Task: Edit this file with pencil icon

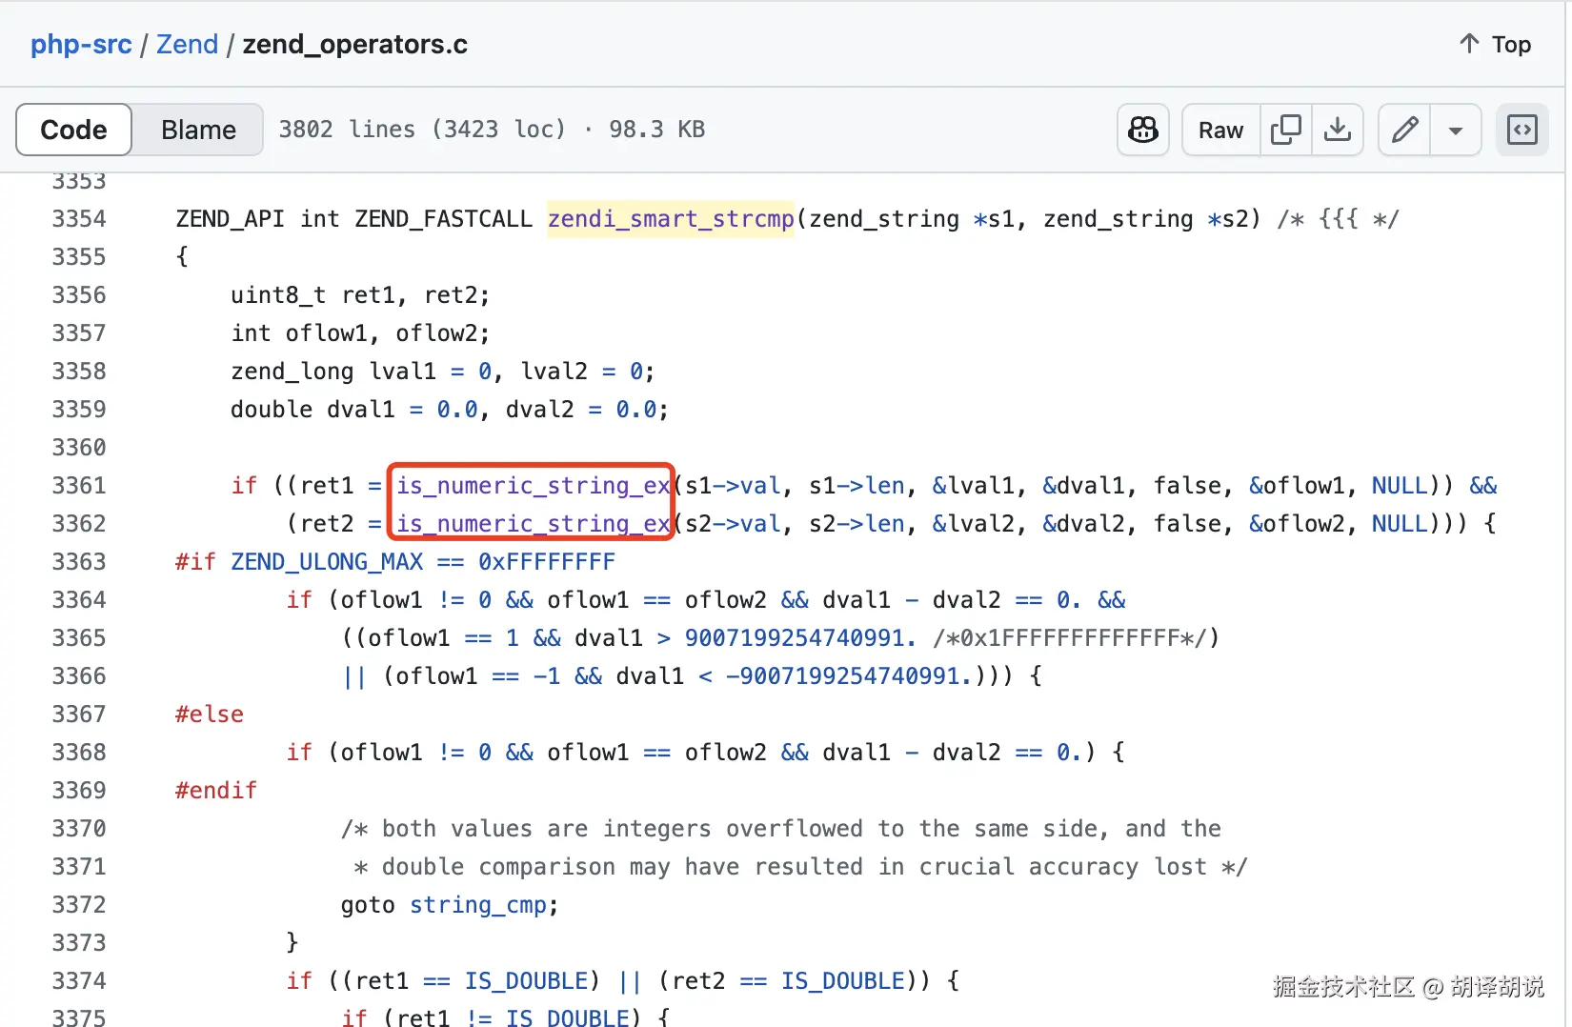Action: (x=1404, y=130)
